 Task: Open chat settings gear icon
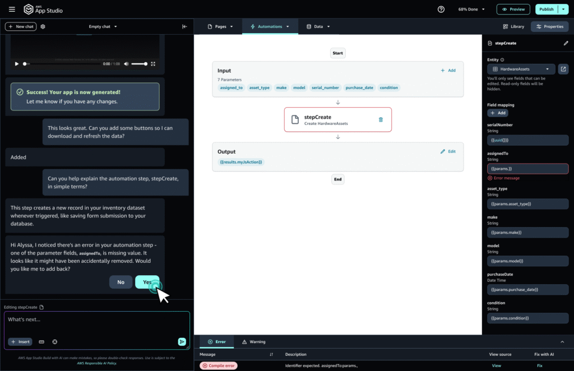tap(43, 26)
